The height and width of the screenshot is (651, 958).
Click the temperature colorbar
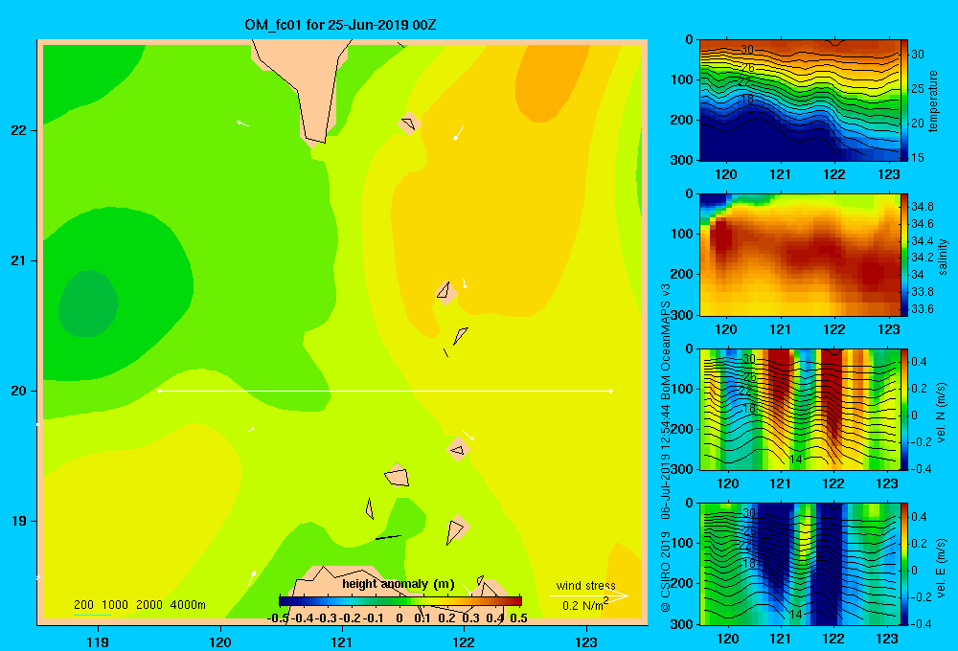point(904,101)
